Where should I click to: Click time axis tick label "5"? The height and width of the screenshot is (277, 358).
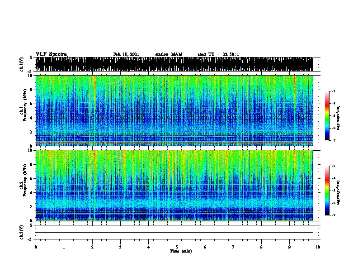[x=177, y=247]
